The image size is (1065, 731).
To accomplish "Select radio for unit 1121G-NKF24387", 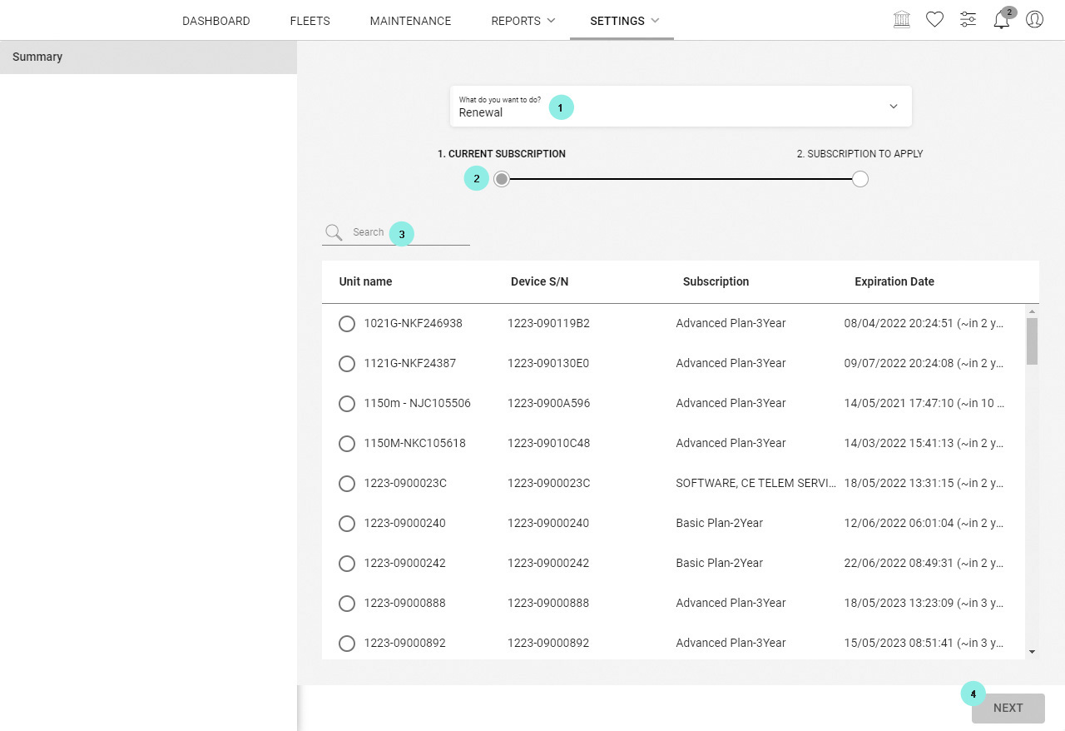I will point(347,364).
